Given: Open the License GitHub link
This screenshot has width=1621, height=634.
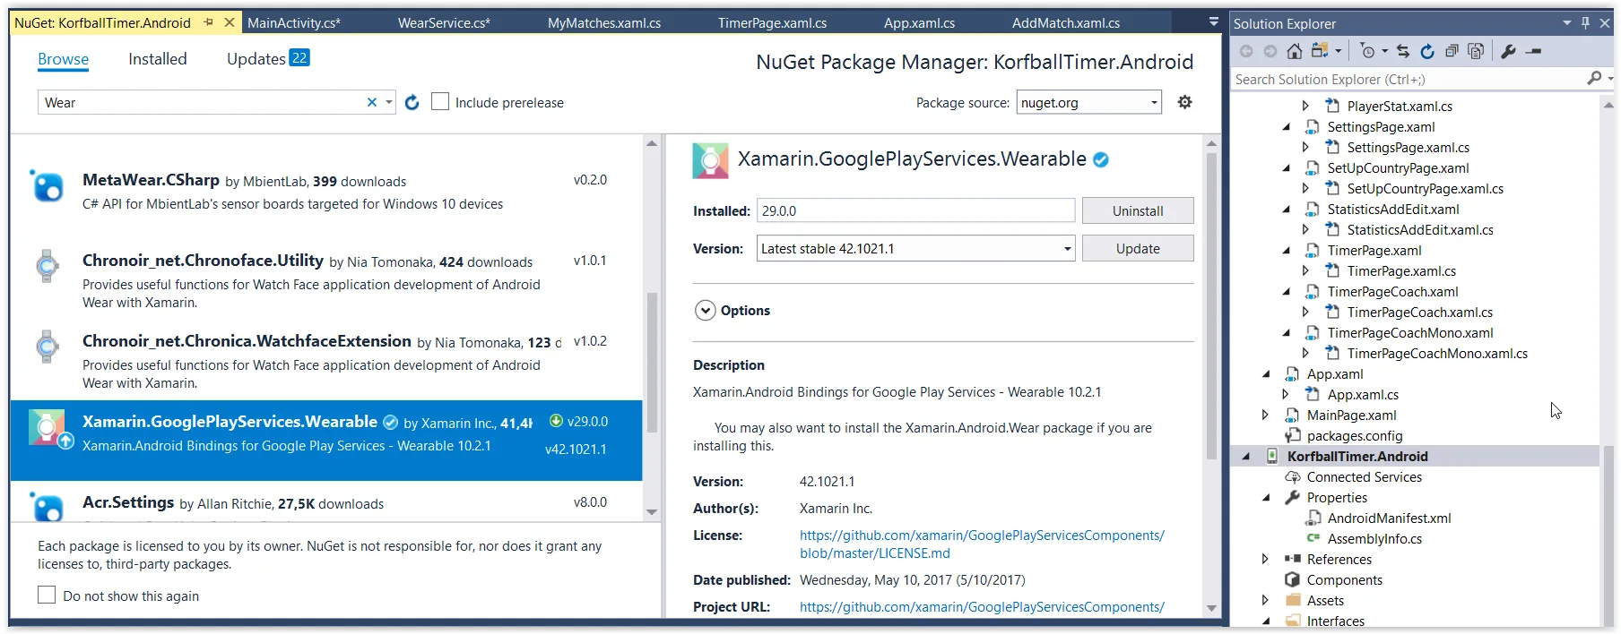Looking at the screenshot, I should click(982, 544).
